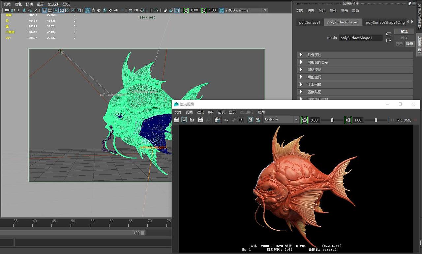Screen dimensions: 422x254
Task: Start IPR render with the IPR icon
Action: point(200,120)
